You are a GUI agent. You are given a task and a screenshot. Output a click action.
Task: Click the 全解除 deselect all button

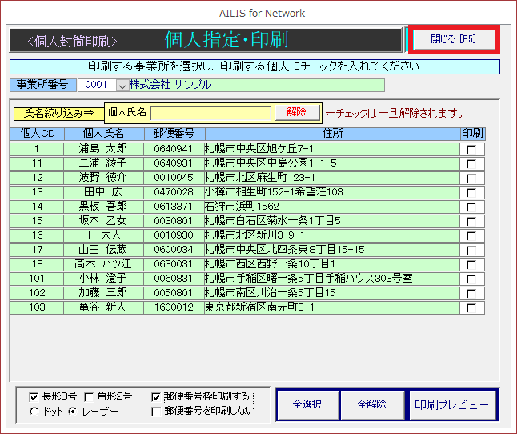371,405
